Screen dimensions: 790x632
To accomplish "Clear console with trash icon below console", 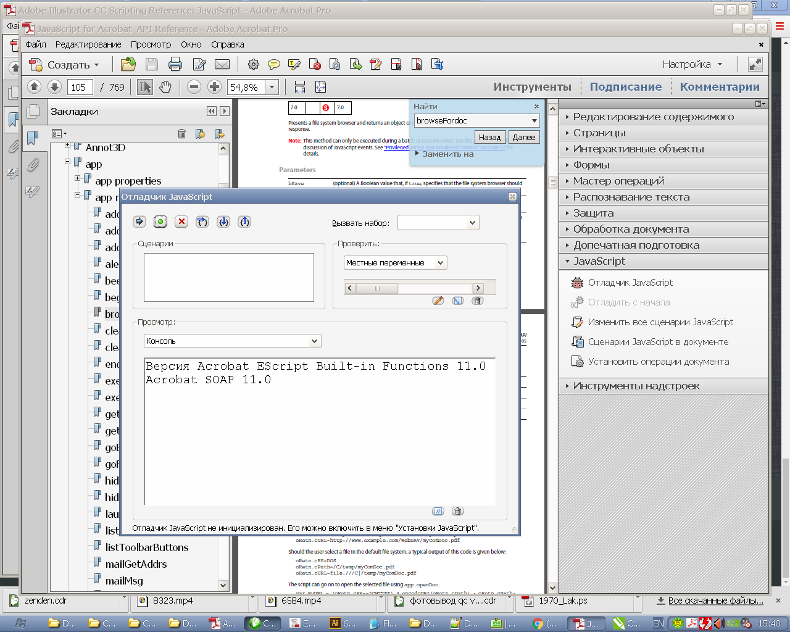I will (457, 511).
